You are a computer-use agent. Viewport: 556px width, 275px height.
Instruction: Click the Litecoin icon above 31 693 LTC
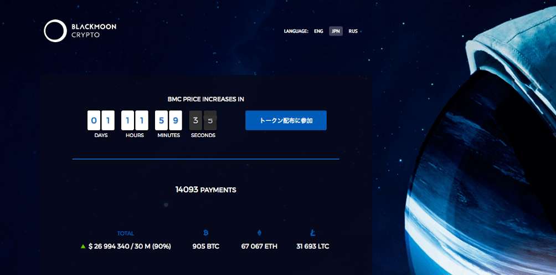point(312,233)
